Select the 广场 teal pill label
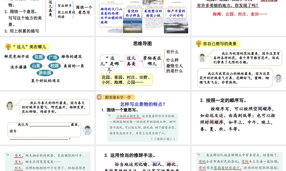The width and height of the screenshot is (286, 171). (x=53, y=57)
